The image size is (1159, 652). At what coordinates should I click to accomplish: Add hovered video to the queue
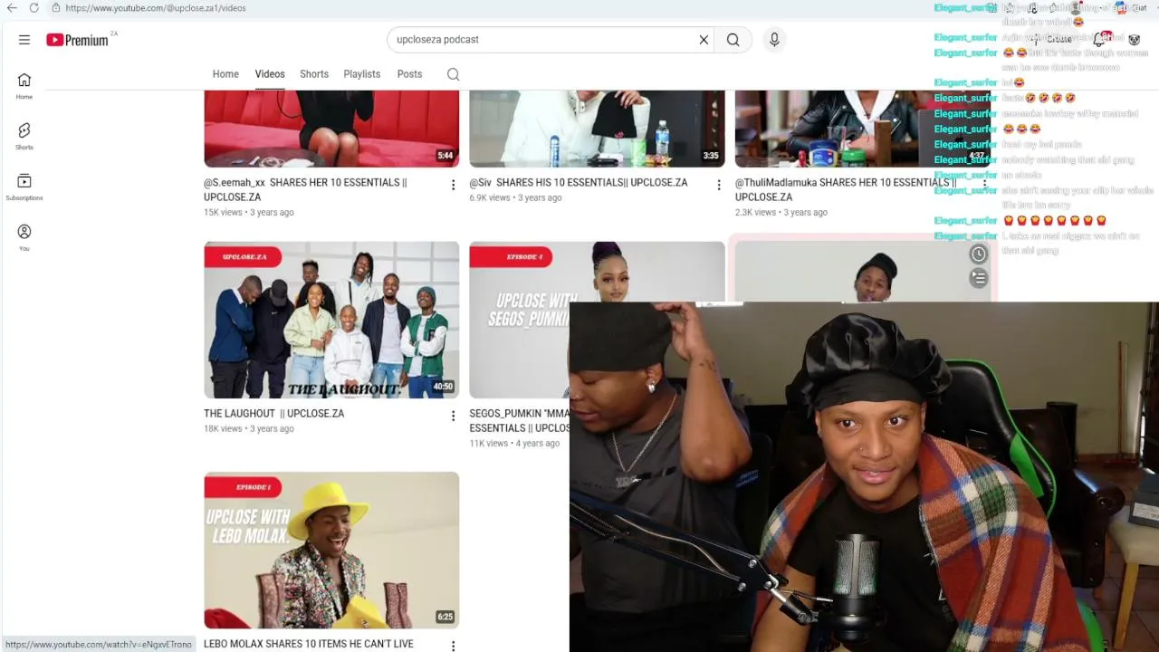point(979,278)
